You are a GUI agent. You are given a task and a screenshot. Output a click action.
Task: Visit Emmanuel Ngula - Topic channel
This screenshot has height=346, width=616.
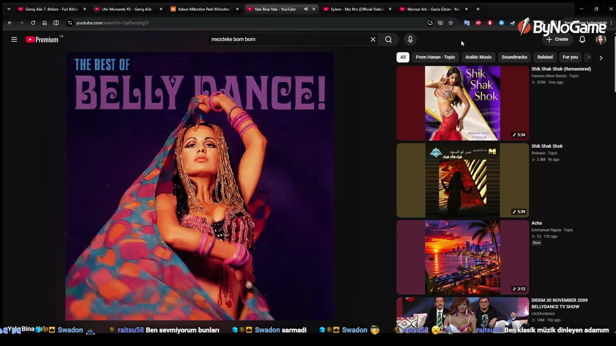click(x=552, y=230)
